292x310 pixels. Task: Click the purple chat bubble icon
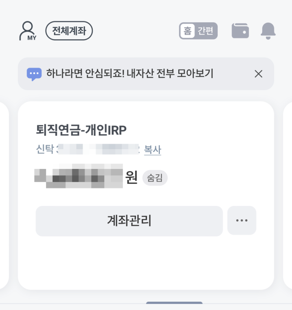pyautogui.click(x=34, y=74)
